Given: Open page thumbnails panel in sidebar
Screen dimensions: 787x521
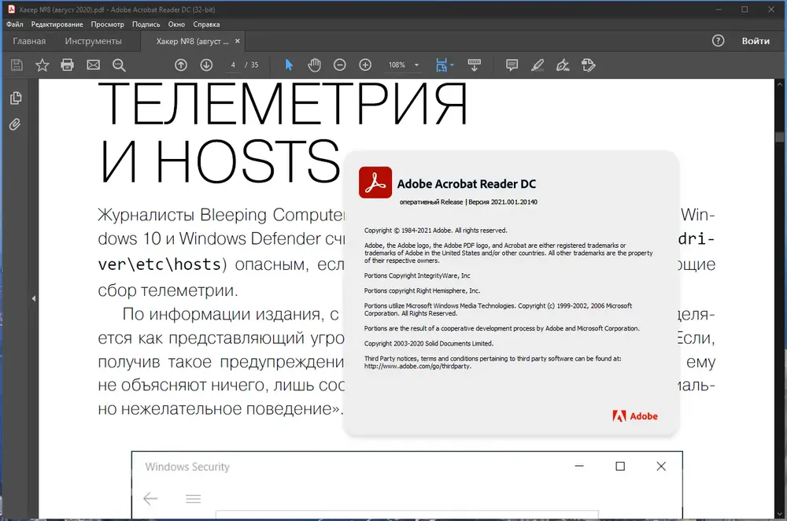Looking at the screenshot, I should (x=16, y=98).
